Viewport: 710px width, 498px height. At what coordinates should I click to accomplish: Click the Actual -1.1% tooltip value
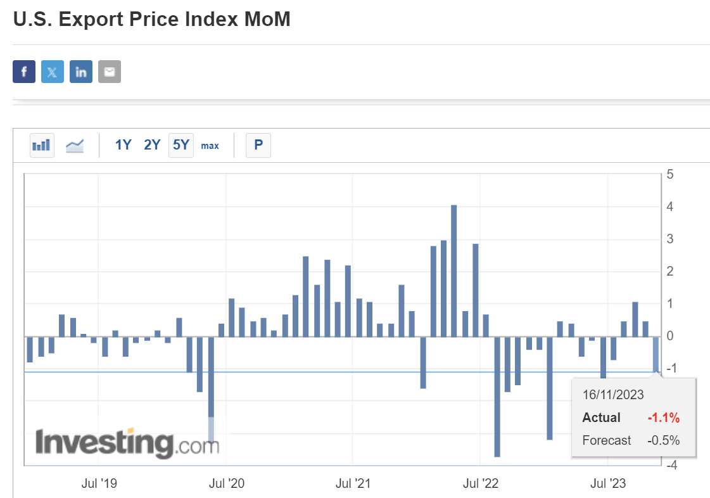click(663, 418)
